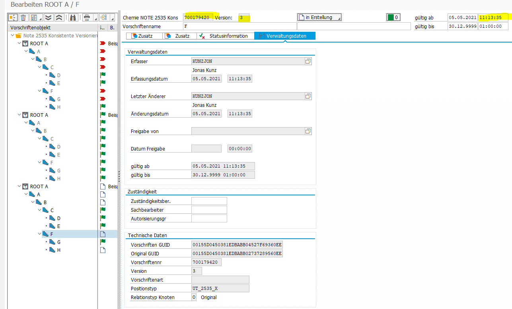Collapse the first ROOT A tree node

click(19, 44)
